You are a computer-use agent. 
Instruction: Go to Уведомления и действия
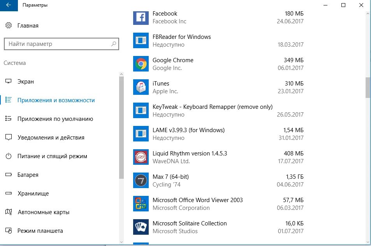51,138
